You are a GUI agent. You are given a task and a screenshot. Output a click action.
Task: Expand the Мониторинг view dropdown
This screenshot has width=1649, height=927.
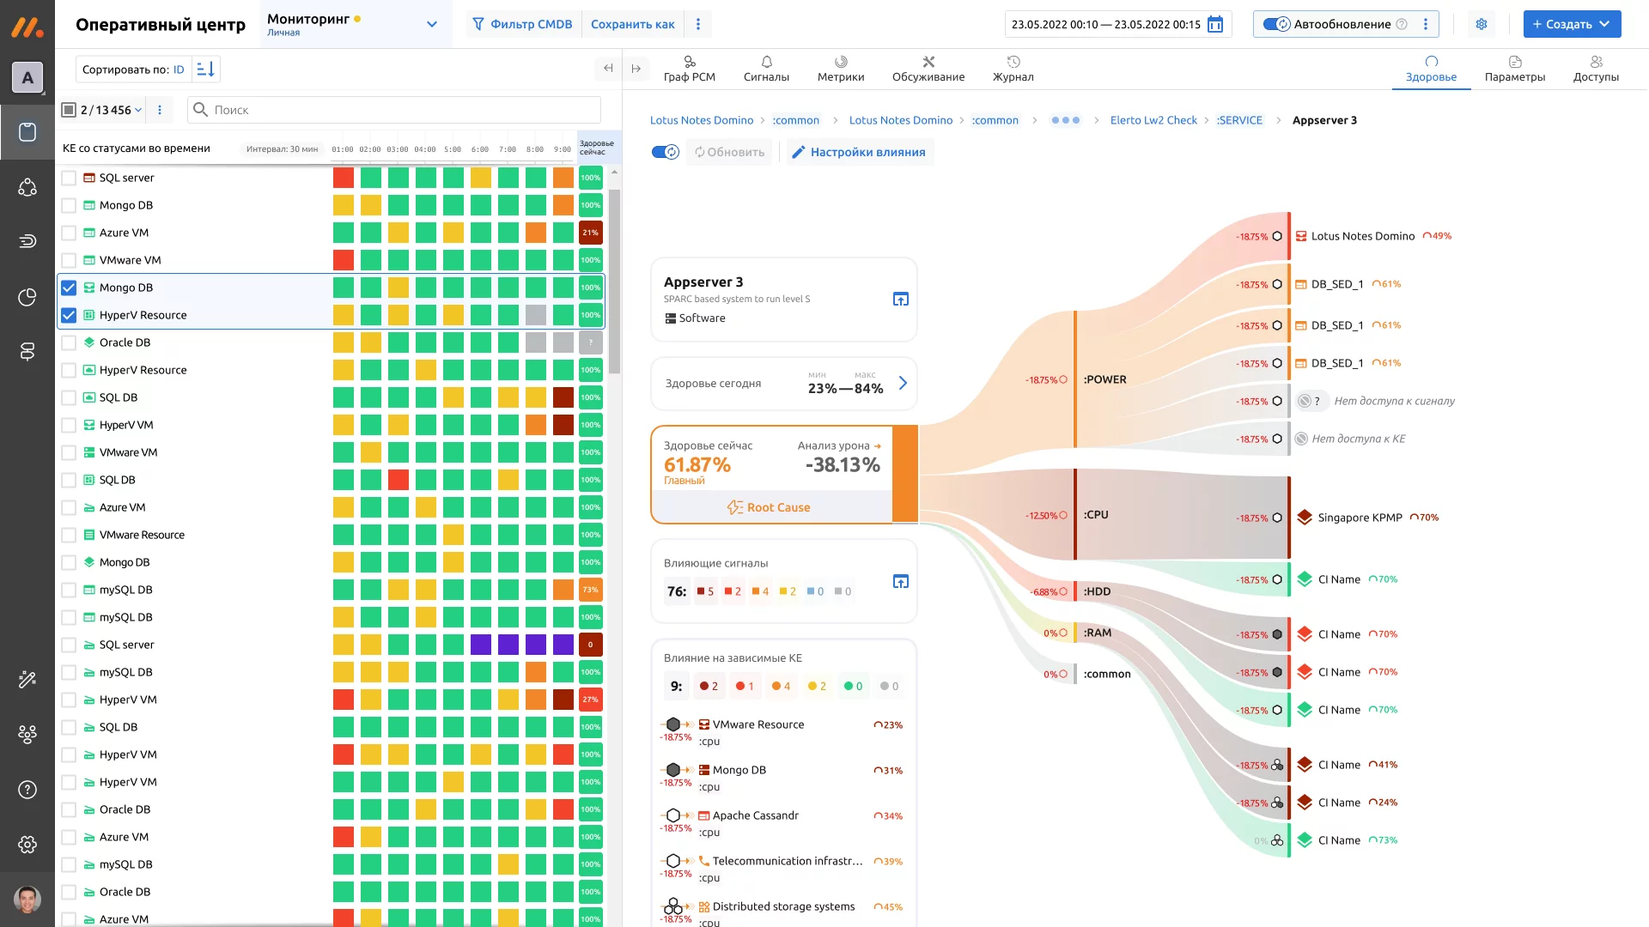(x=431, y=24)
